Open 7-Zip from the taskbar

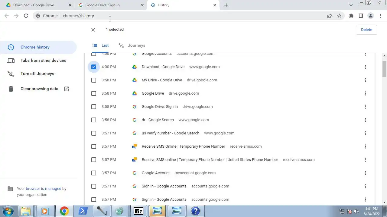[138, 211]
